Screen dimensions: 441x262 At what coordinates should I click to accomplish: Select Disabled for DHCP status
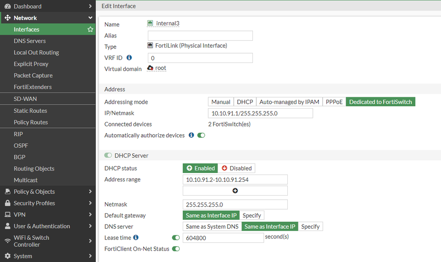236,168
